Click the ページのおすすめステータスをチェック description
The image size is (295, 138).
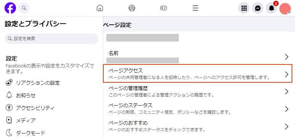point(157,130)
